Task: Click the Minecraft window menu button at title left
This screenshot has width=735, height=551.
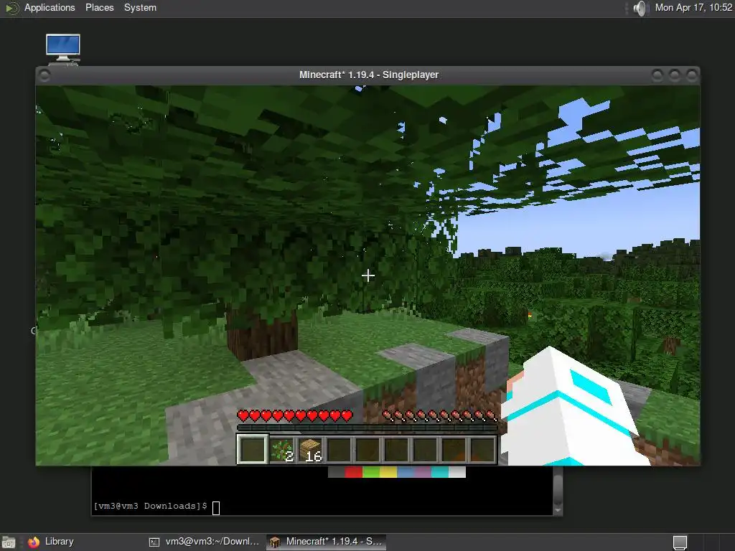Action: [x=44, y=75]
